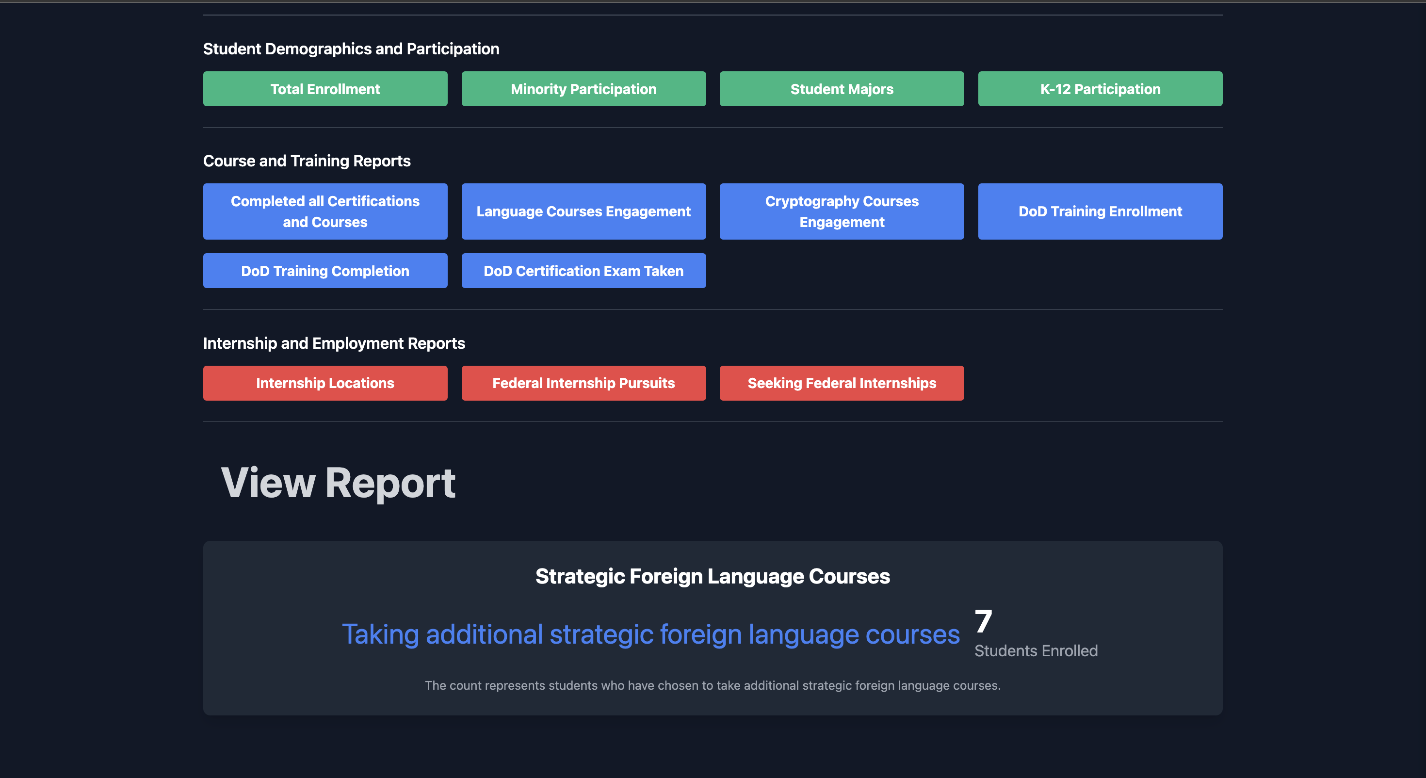1426x778 pixels.
Task: Open the Total Enrollment report
Action: (325, 89)
